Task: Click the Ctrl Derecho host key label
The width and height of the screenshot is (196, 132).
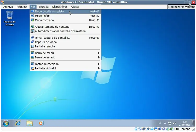Action: point(182,129)
